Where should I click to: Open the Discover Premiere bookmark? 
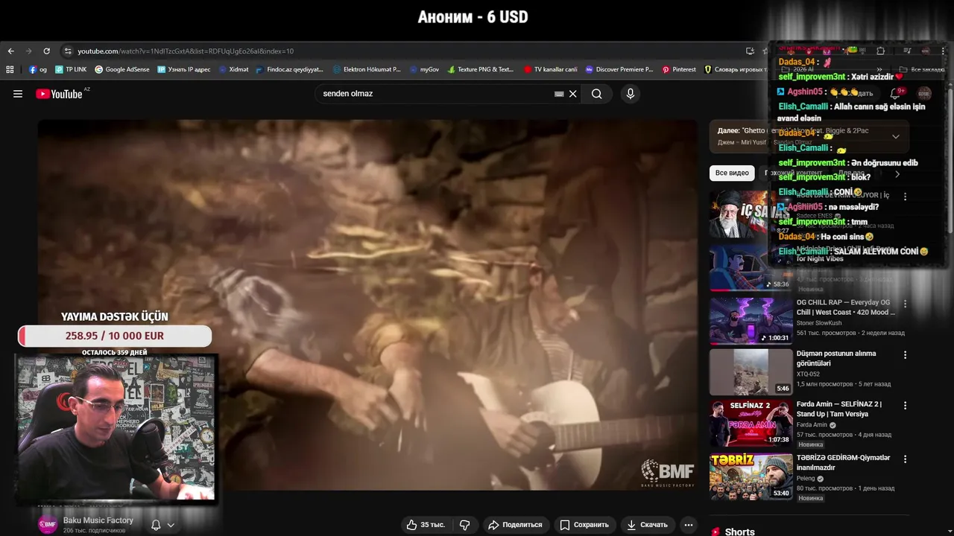pyautogui.click(x=619, y=69)
